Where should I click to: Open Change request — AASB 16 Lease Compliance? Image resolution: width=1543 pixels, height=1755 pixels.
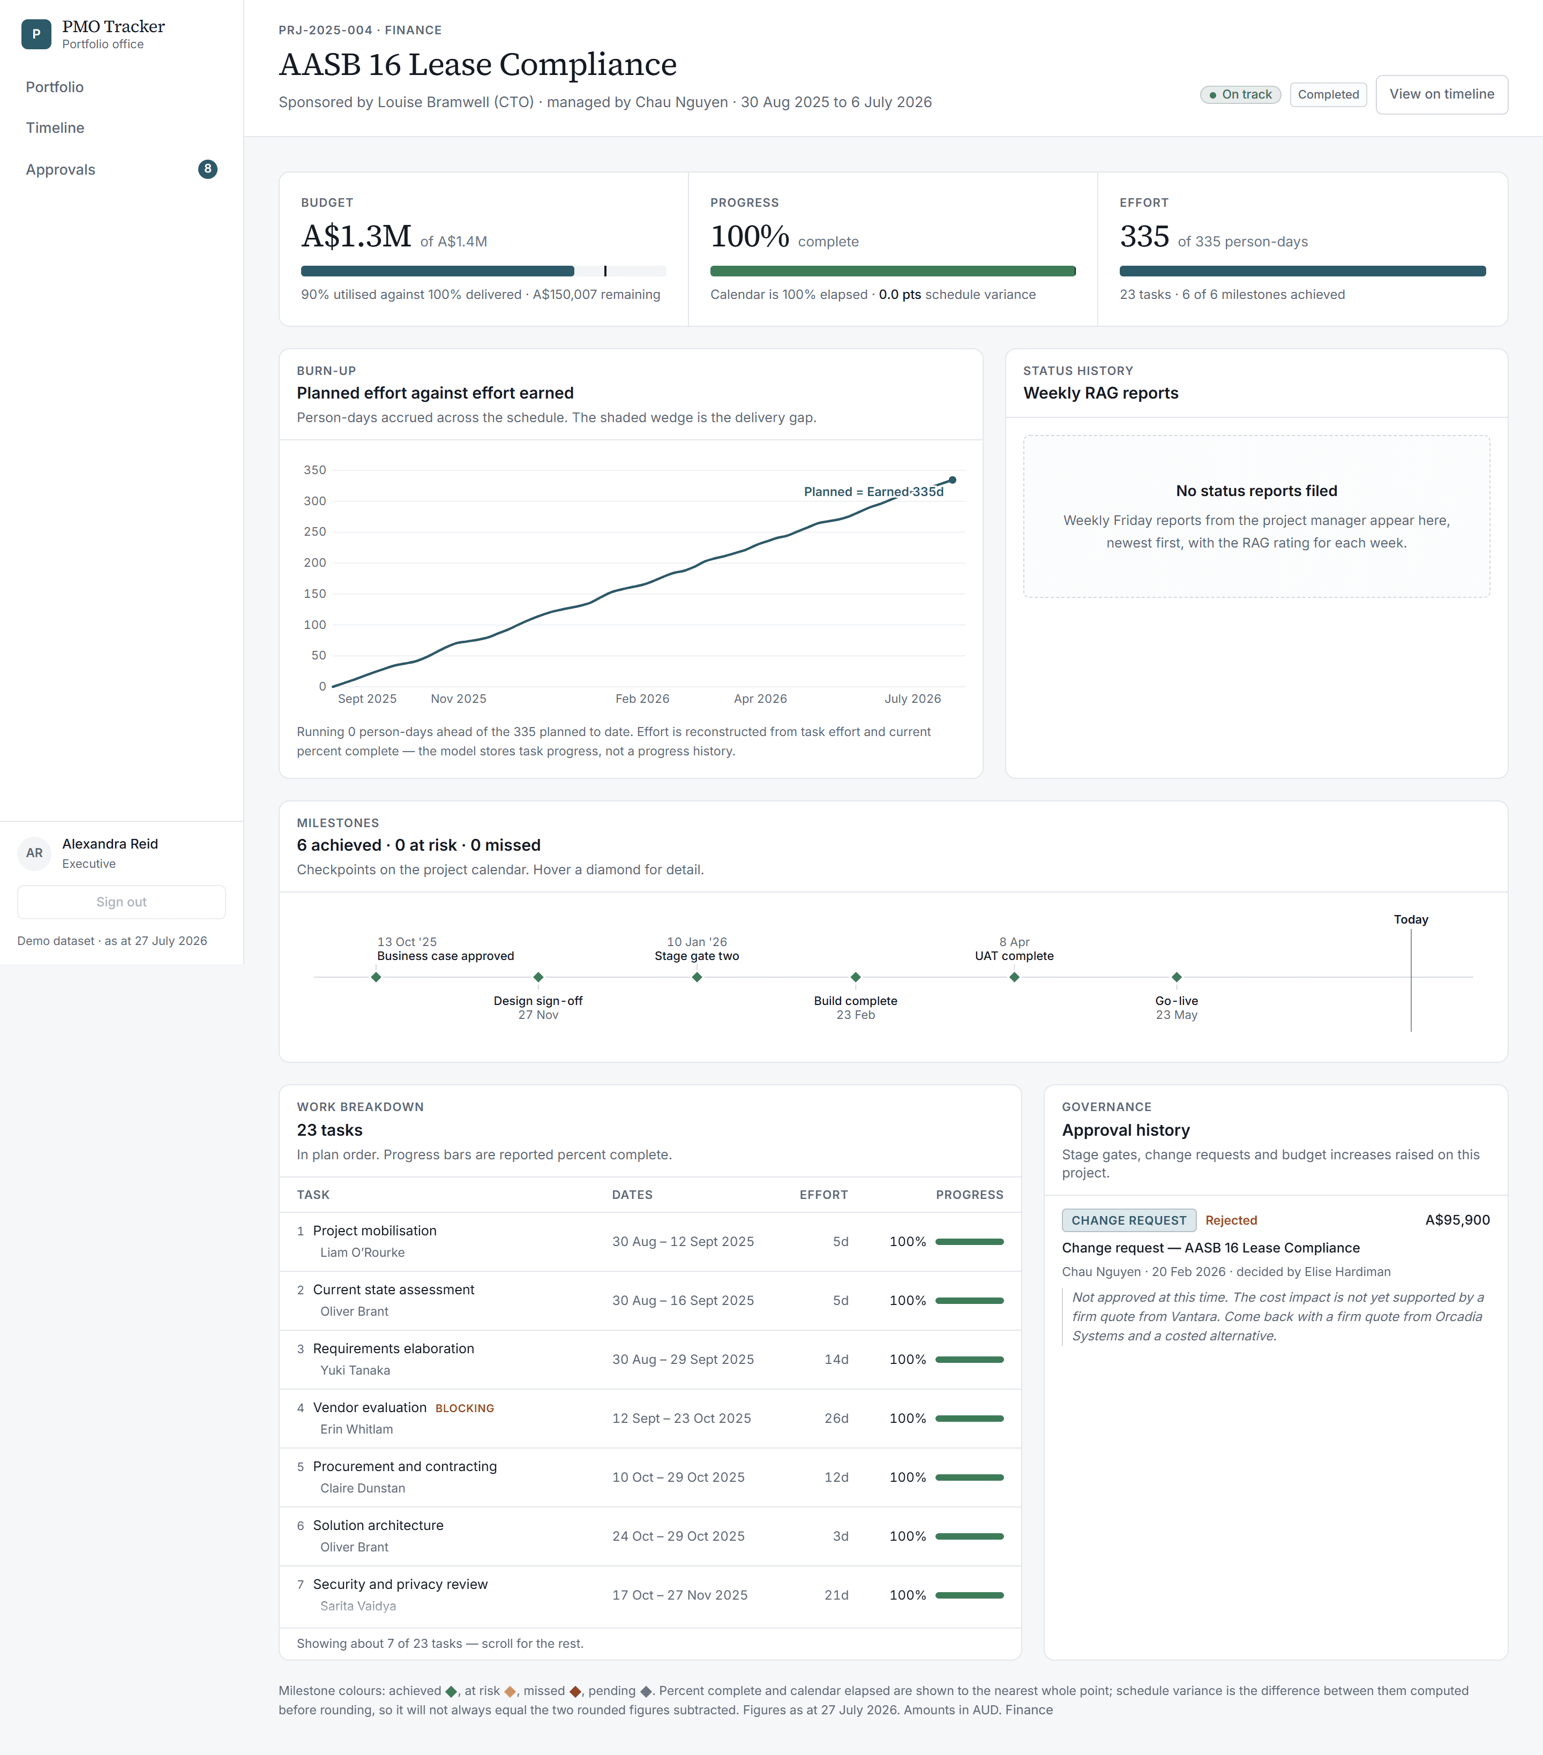[x=1211, y=1248]
